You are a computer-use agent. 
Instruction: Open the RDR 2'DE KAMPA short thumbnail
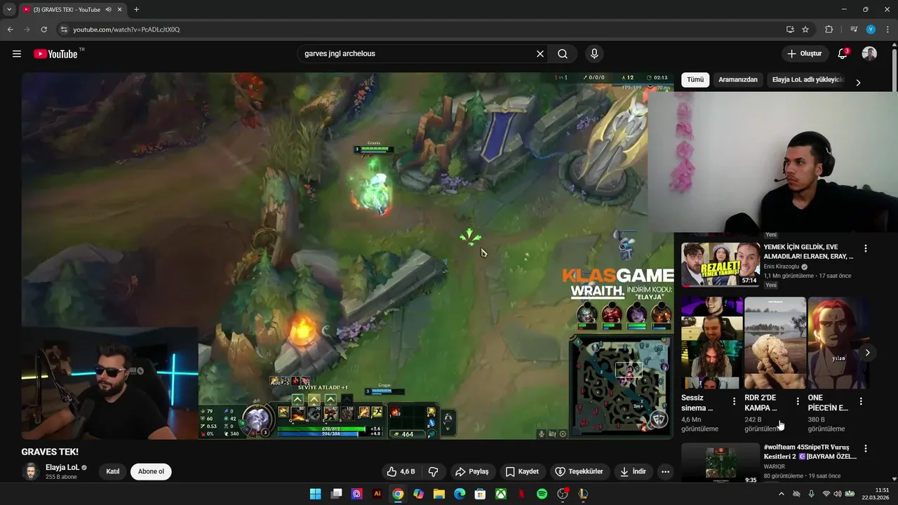point(775,343)
